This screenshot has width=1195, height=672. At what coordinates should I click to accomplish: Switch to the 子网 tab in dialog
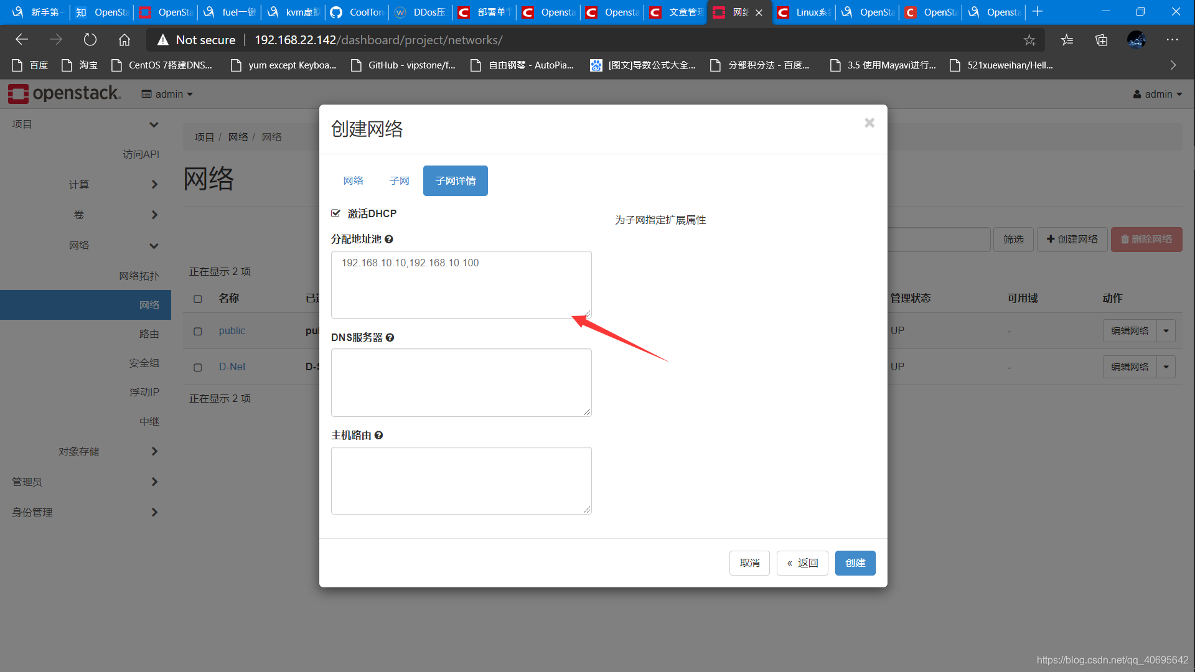(400, 180)
